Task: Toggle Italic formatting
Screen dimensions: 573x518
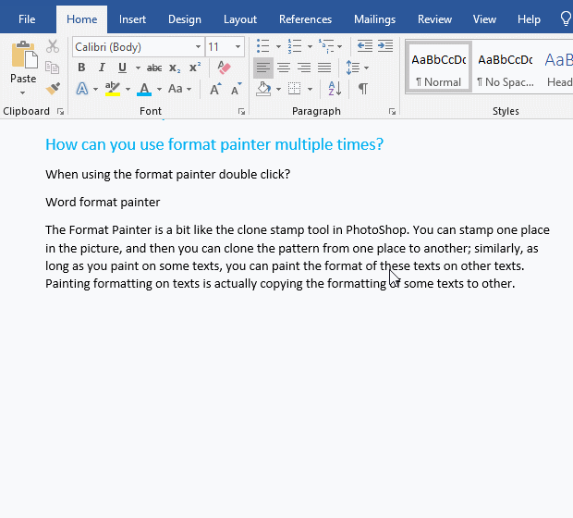Action: coord(102,68)
